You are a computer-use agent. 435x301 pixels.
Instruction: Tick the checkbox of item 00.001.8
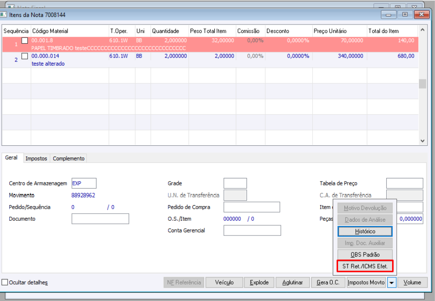point(25,41)
